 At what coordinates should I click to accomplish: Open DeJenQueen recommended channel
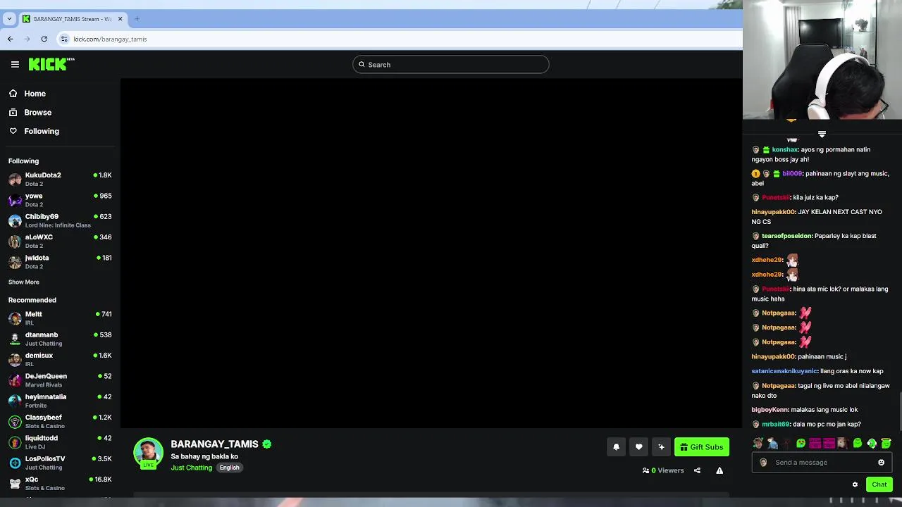pyautogui.click(x=60, y=380)
